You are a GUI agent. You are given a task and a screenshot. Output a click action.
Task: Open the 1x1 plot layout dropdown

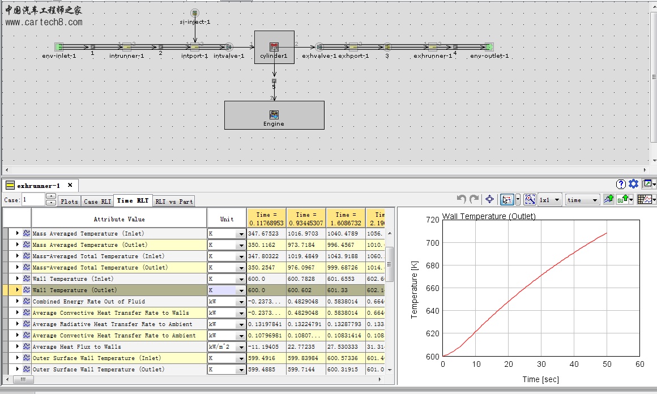click(550, 200)
